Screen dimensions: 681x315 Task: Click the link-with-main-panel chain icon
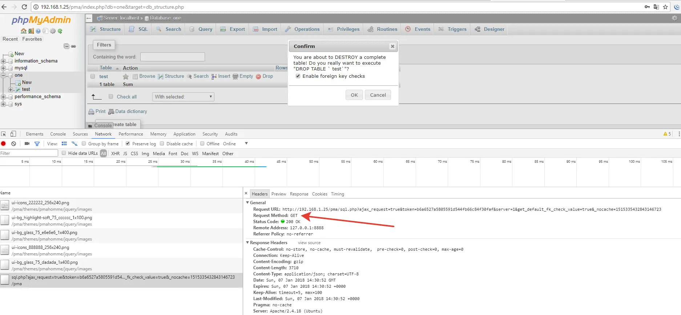[x=73, y=46]
